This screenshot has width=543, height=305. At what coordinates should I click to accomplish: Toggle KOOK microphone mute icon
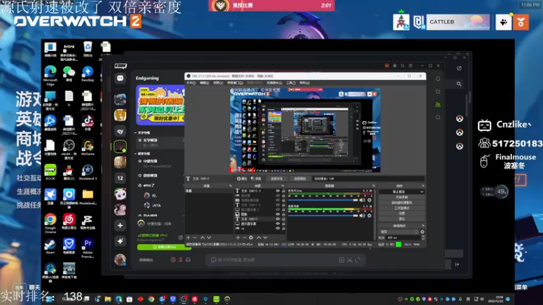[181, 260]
